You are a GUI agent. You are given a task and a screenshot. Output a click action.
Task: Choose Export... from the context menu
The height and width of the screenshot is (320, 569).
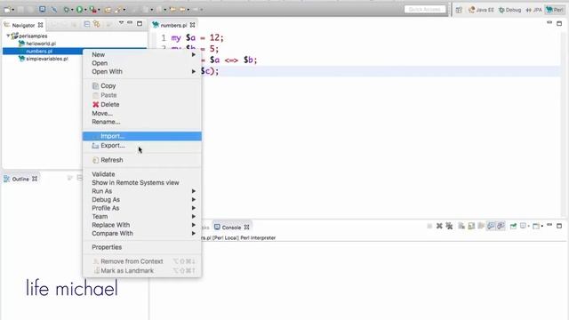pos(142,146)
